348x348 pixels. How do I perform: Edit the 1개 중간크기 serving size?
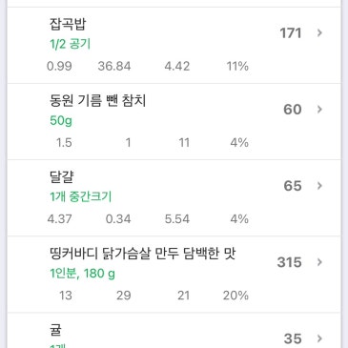click(x=81, y=197)
